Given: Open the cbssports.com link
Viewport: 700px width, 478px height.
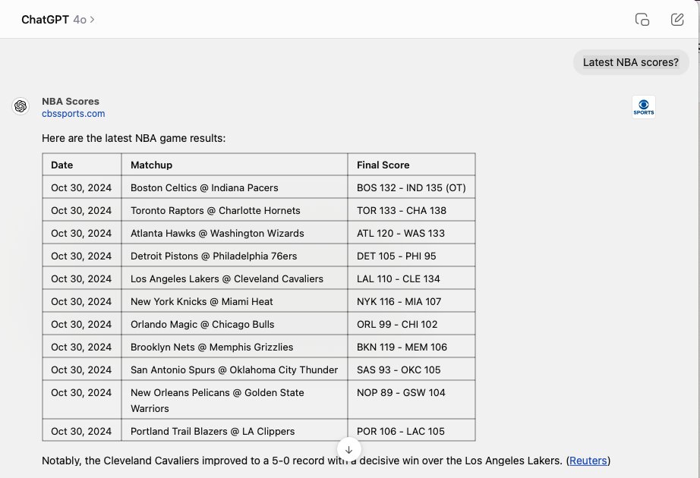Looking at the screenshot, I should click(73, 114).
